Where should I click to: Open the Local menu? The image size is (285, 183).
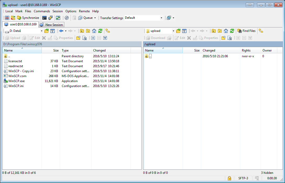(9, 11)
